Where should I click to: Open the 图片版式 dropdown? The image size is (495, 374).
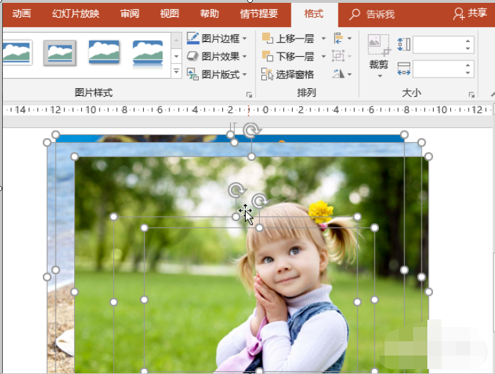(217, 75)
